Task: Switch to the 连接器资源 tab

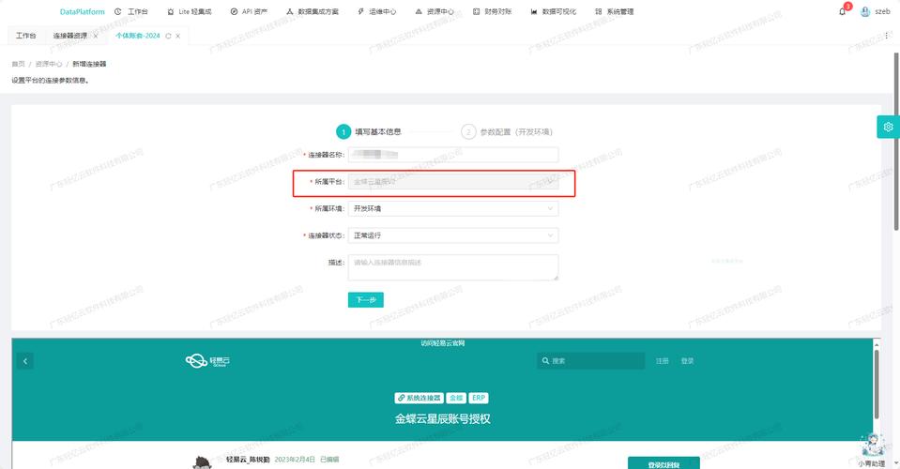Action: coord(70,36)
